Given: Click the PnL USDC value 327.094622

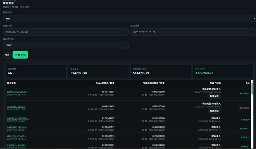Looking at the screenshot, I should click(x=204, y=73).
